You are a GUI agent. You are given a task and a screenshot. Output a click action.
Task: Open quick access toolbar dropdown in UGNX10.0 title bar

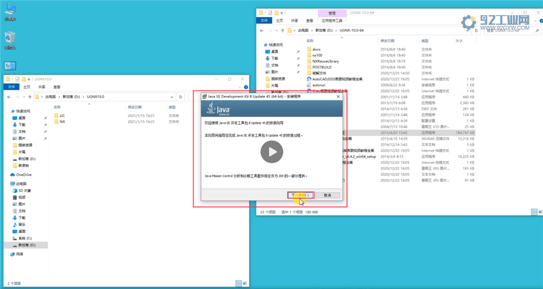[x=29, y=79]
